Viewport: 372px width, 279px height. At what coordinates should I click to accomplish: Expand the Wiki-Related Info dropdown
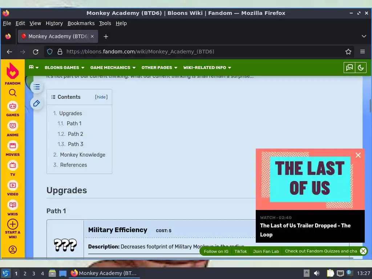coord(207,68)
